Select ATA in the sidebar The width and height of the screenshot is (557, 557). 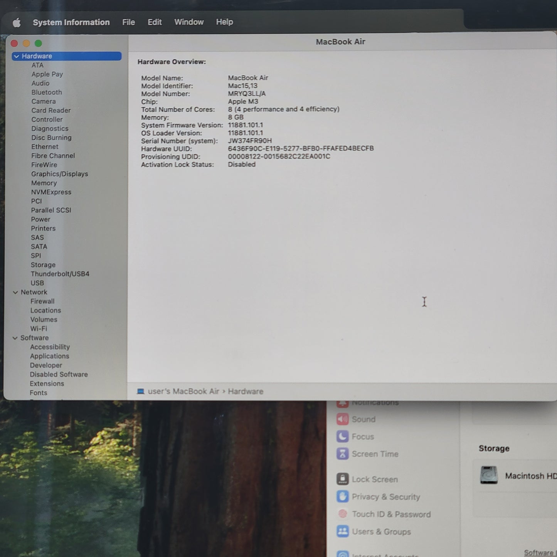click(37, 65)
